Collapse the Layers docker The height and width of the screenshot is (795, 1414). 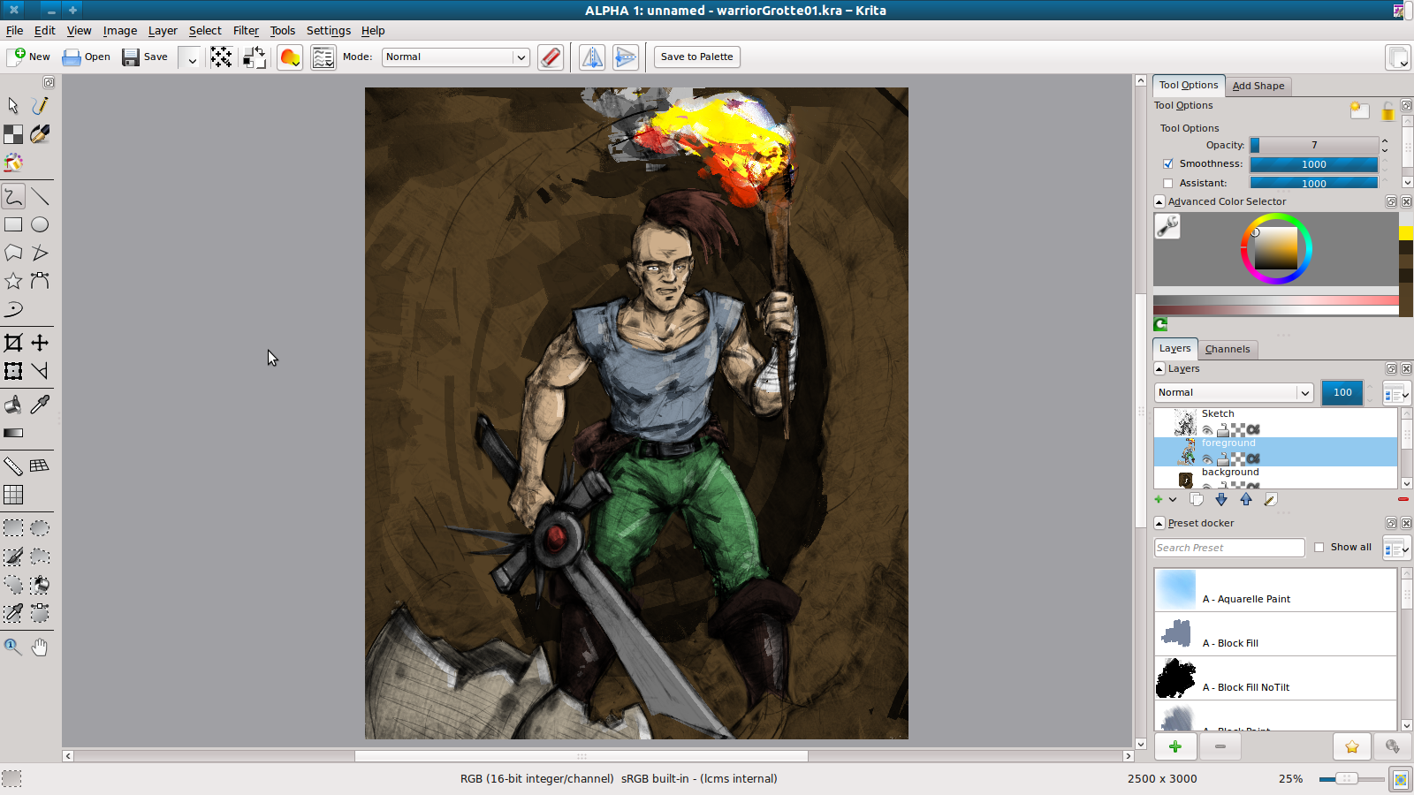1159,369
